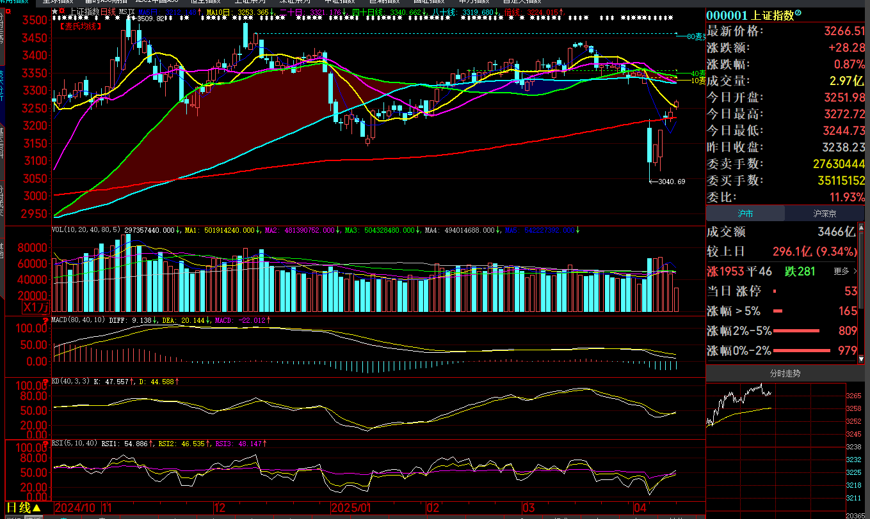Click the question mark icon on RSI panel
This screenshot has height=519, width=870.
46,443
